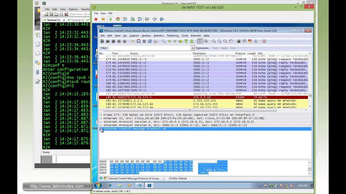Go forward with the green right arrow
This screenshot has height=194, width=346.
click(x=175, y=41)
